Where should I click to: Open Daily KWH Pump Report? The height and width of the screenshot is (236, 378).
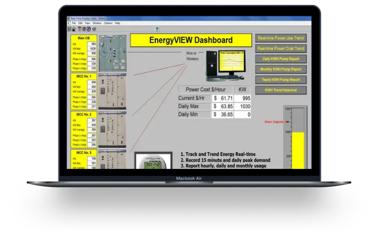(281, 59)
